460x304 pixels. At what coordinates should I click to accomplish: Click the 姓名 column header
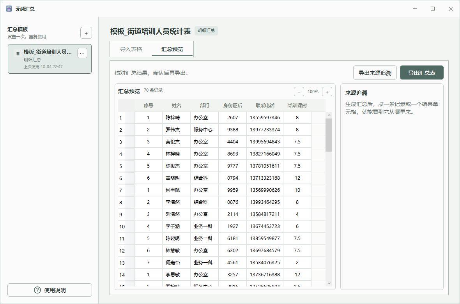[x=176, y=106]
